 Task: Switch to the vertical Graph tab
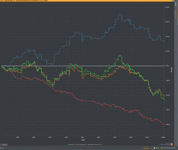(x=176, y=4)
